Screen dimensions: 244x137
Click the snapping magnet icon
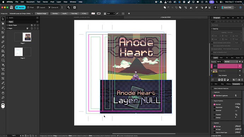pyautogui.click(x=215, y=7)
